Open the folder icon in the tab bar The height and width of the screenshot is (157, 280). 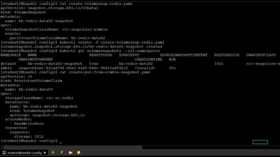pyautogui.click(x=70, y=153)
